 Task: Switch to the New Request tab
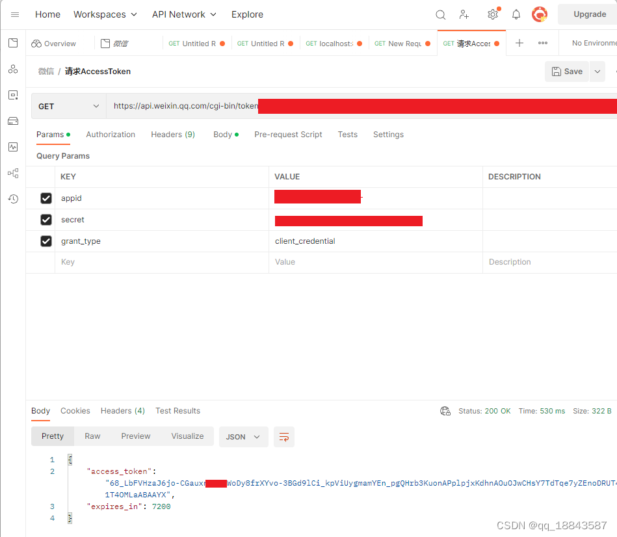tap(402, 44)
